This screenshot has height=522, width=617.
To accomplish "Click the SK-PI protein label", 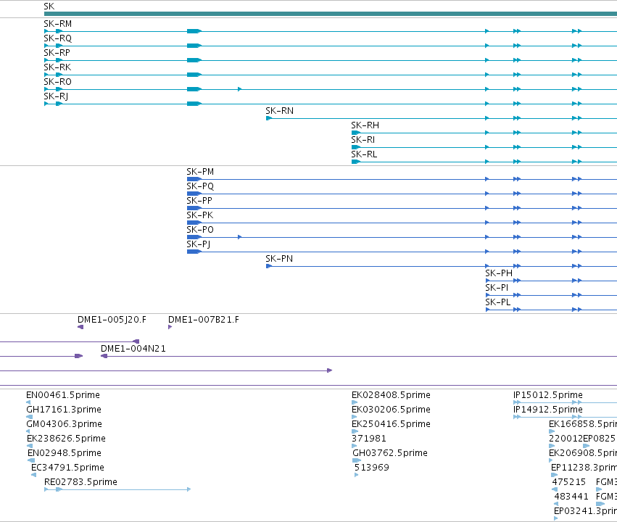I will pyautogui.click(x=497, y=289).
